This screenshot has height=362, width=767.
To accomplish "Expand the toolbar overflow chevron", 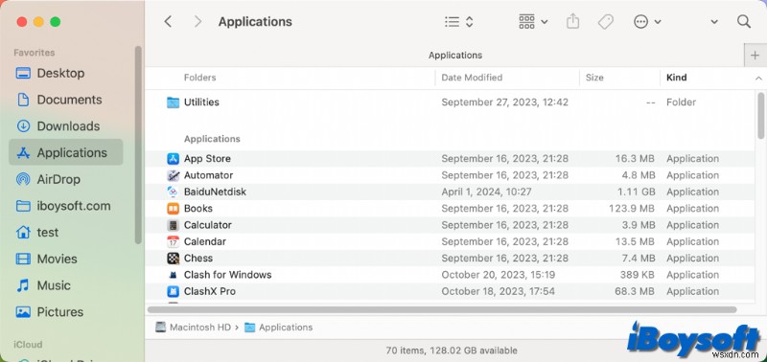I will tap(714, 22).
